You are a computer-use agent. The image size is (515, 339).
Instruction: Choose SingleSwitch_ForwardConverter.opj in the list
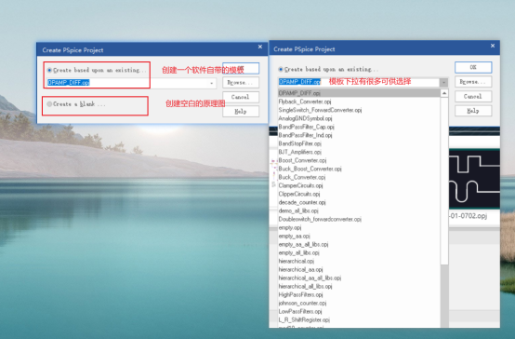pyautogui.click(x=359, y=110)
